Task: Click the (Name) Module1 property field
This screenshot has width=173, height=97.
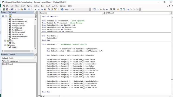Action: coord(19,64)
